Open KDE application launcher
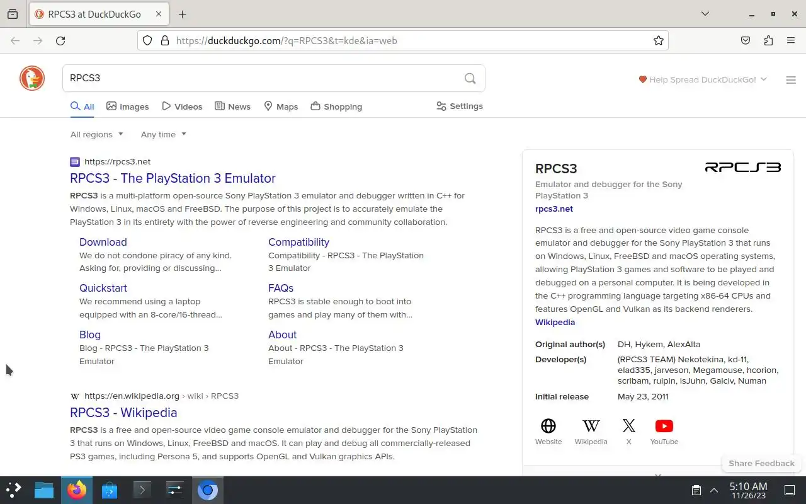 pos(14,490)
